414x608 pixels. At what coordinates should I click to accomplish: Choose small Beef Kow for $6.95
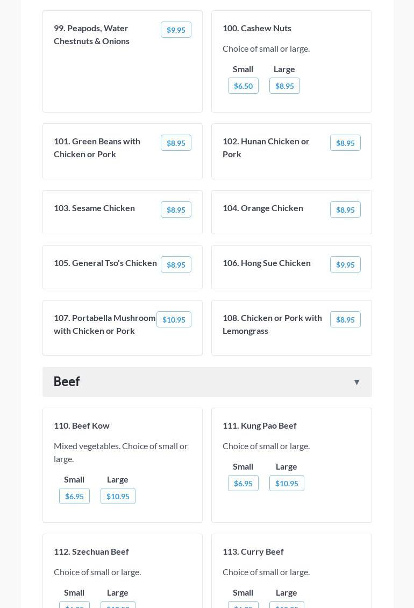click(x=74, y=497)
